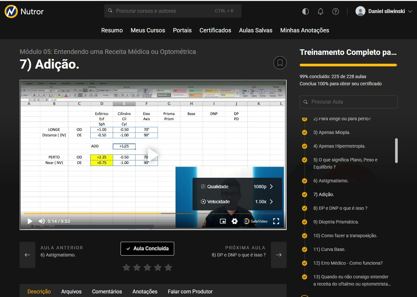
Task: Toggle dark/light theme contrast icon
Action: (x=306, y=11)
